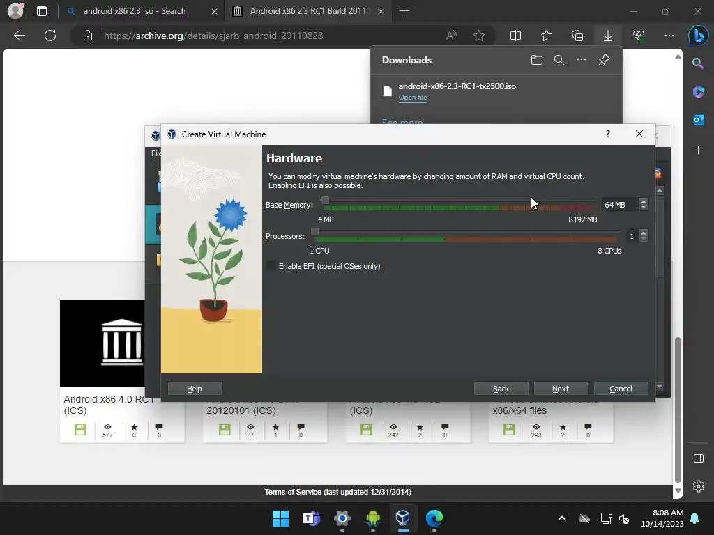Open the Android x86 4.0 RC1 (ICS) item
Image resolution: width=714 pixels, height=535 pixels.
[108, 405]
